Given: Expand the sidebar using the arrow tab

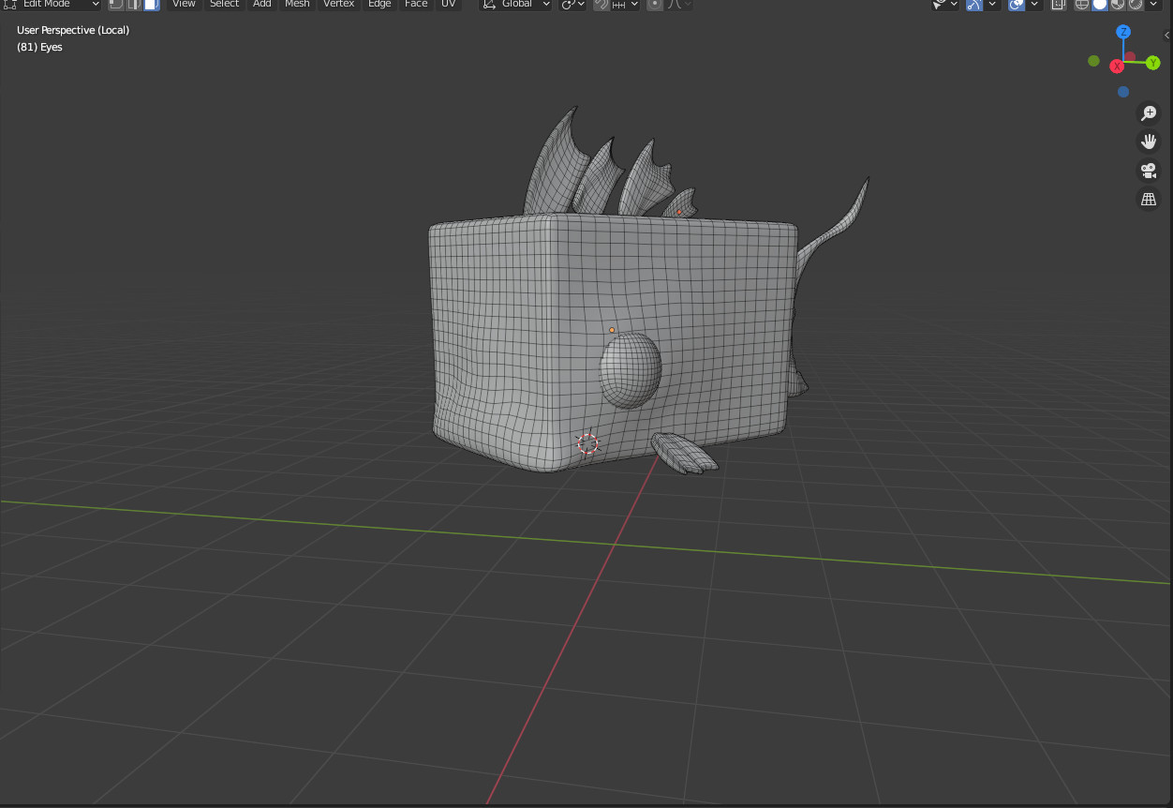Looking at the screenshot, I should pyautogui.click(x=1166, y=36).
